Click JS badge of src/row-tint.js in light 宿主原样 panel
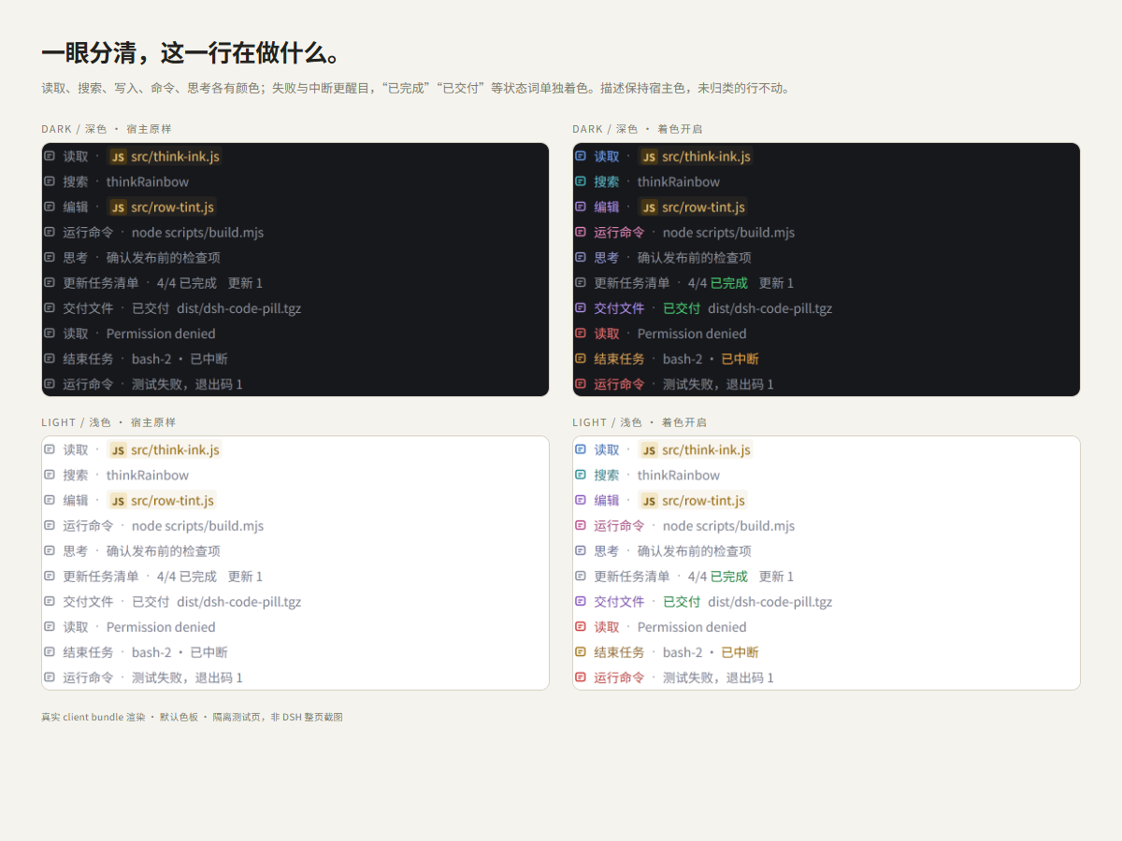This screenshot has height=841, width=1122. coord(119,501)
